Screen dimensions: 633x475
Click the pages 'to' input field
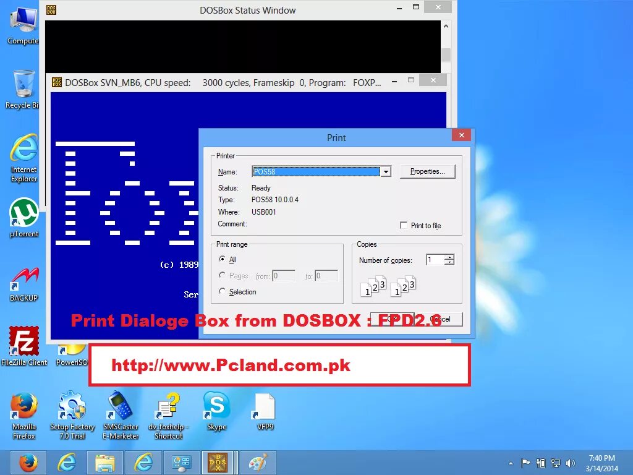[326, 276]
